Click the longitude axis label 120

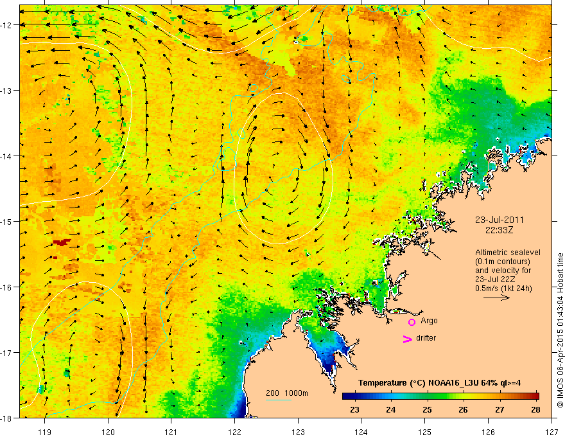coord(108,432)
